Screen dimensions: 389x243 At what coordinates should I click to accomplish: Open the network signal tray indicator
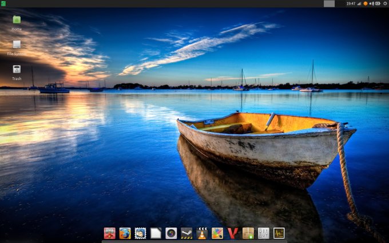click(359, 3)
